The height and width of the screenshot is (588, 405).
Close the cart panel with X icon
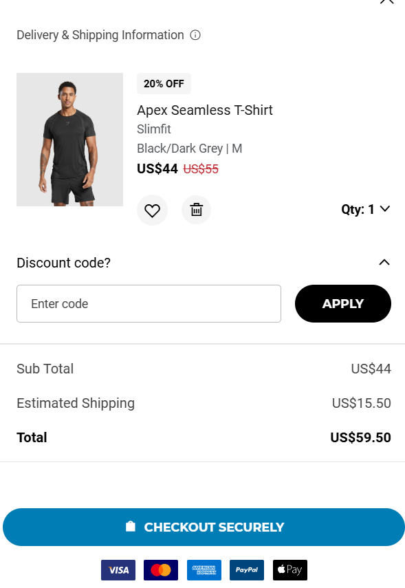pos(386,1)
